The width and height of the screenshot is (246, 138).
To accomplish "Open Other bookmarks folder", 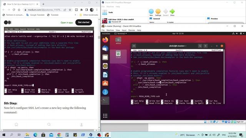I will click(x=89, y=15).
